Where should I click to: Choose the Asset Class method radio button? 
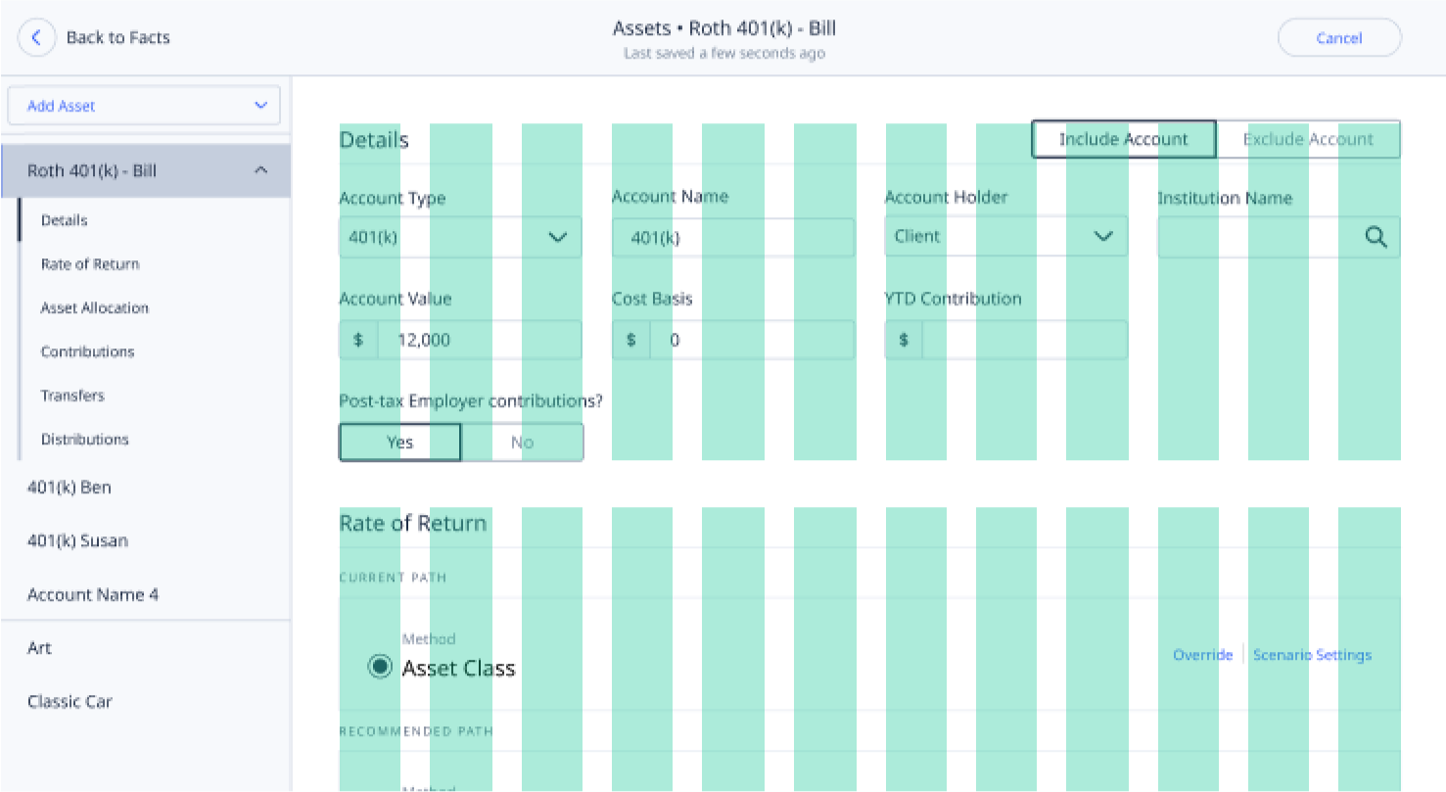[x=380, y=667]
